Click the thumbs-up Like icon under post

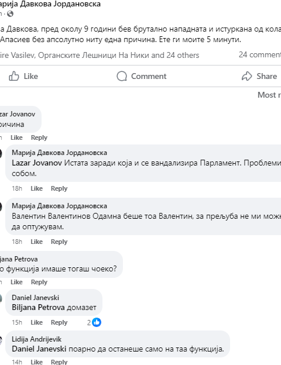tap(13, 76)
